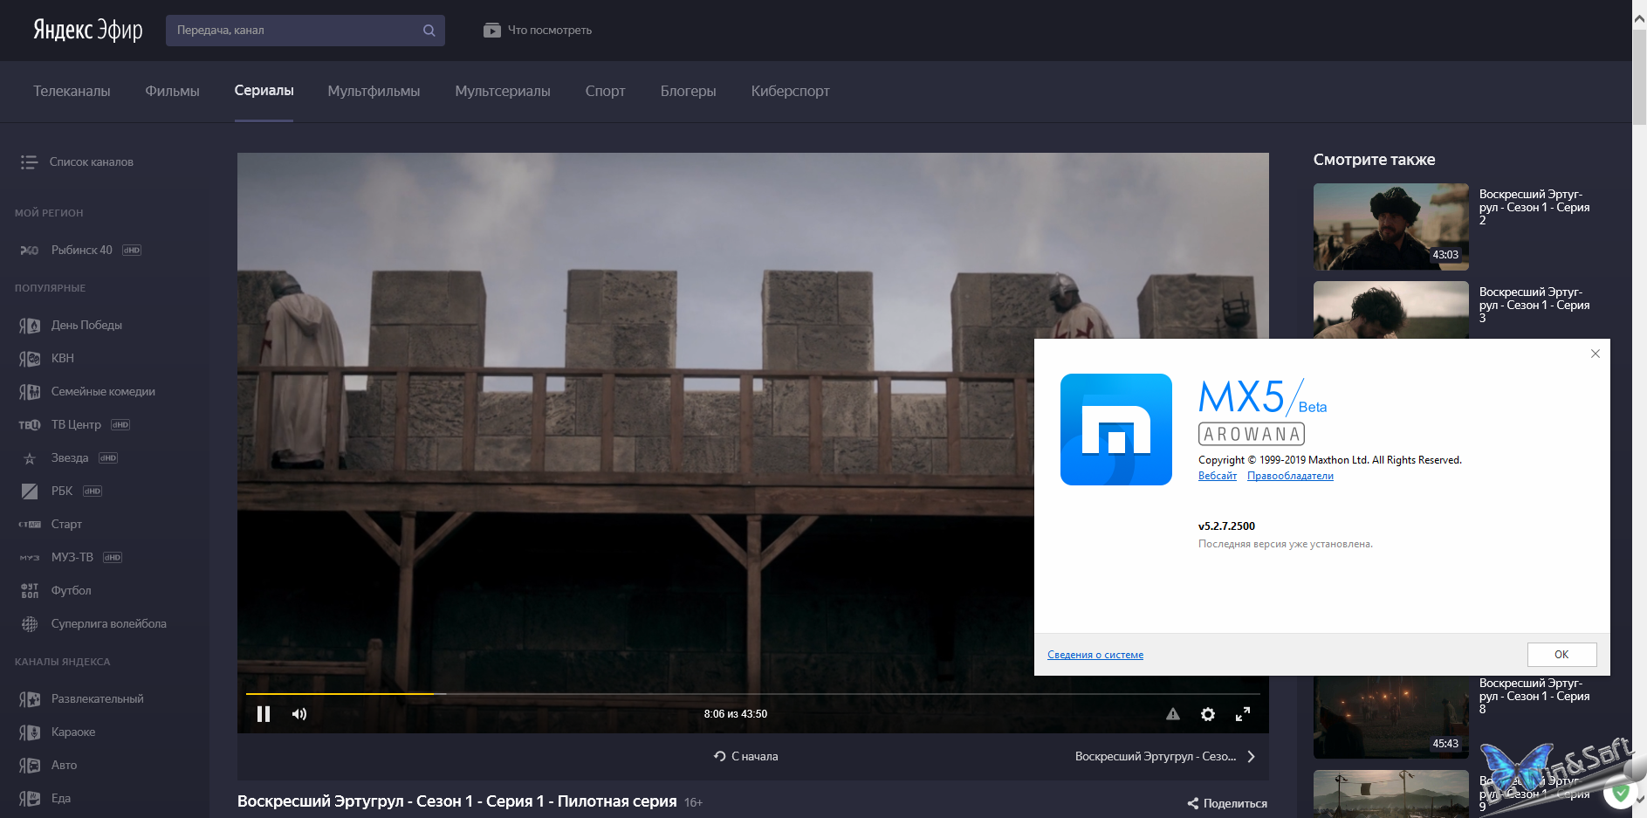Open the День Победы channel icon

pyautogui.click(x=30, y=326)
